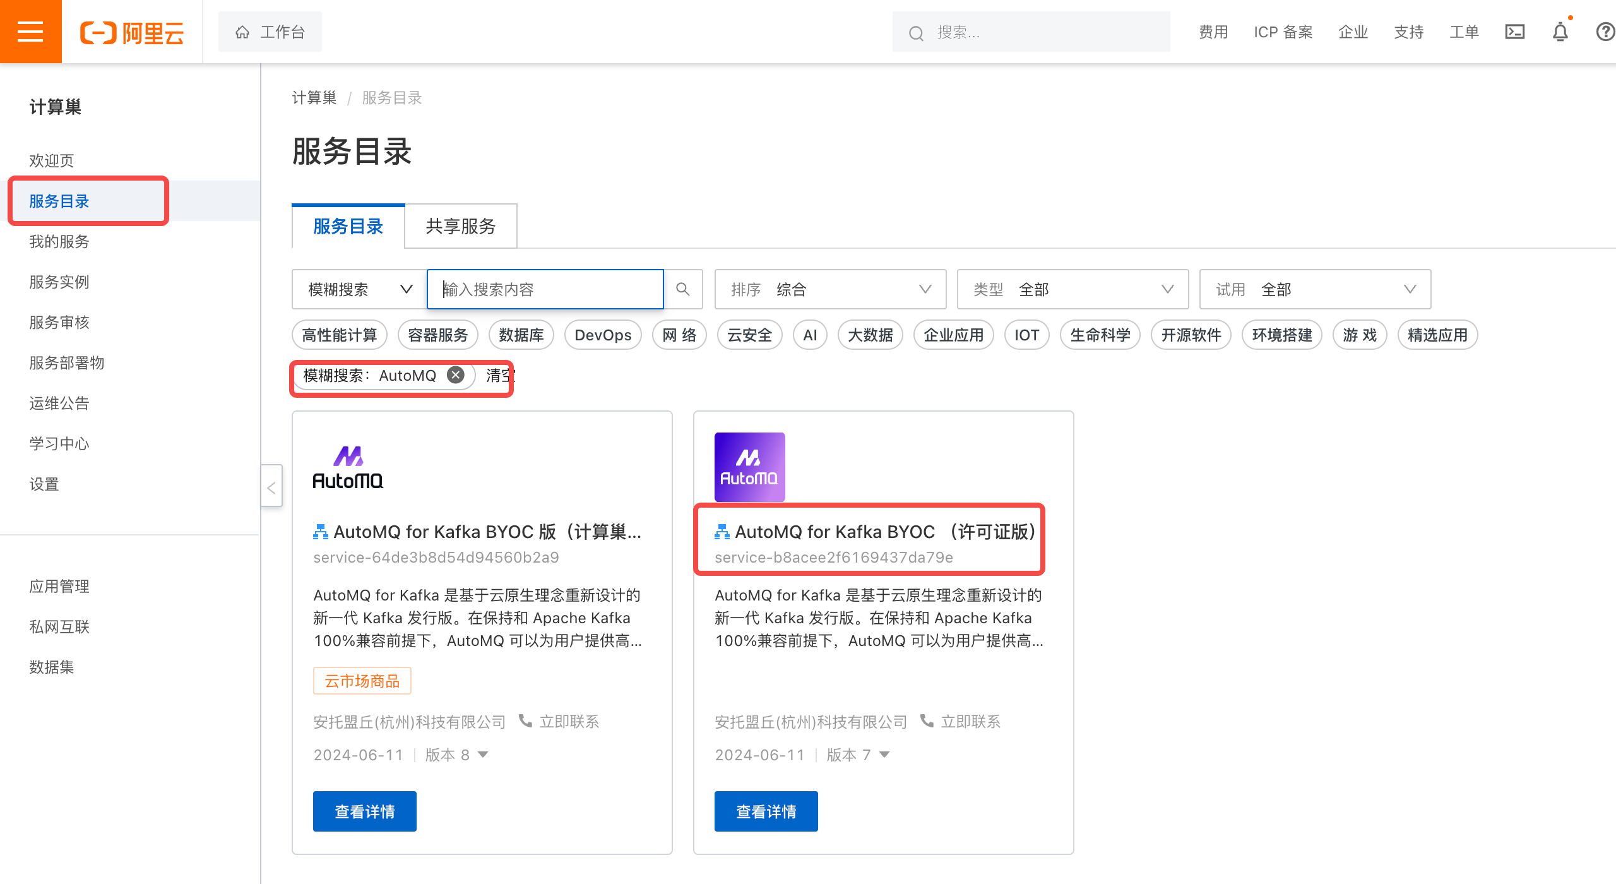Open AutoMQ for Kafka BYOC 许可证版 title
1616x884 pixels.
886,532
